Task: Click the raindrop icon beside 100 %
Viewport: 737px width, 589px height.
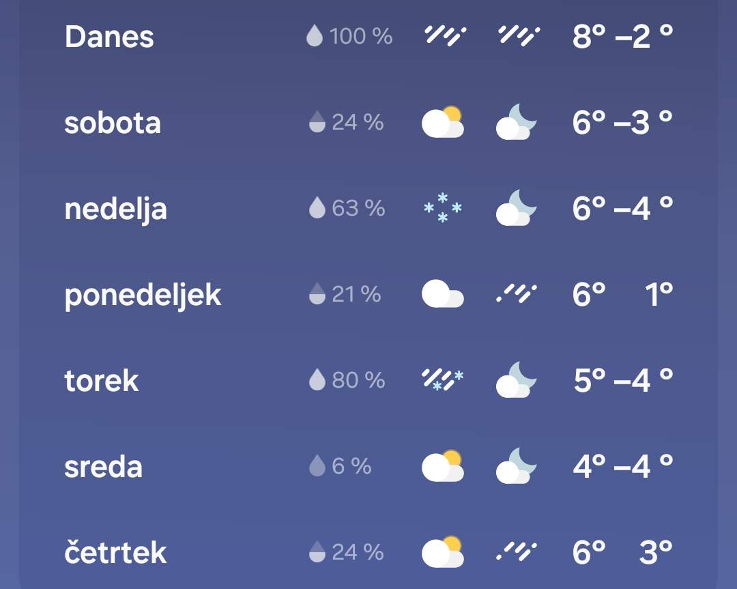Action: pyautogui.click(x=315, y=35)
